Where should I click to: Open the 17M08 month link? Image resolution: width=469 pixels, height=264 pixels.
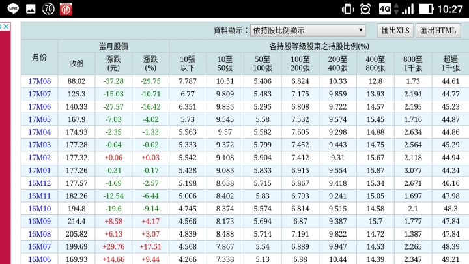(40, 81)
